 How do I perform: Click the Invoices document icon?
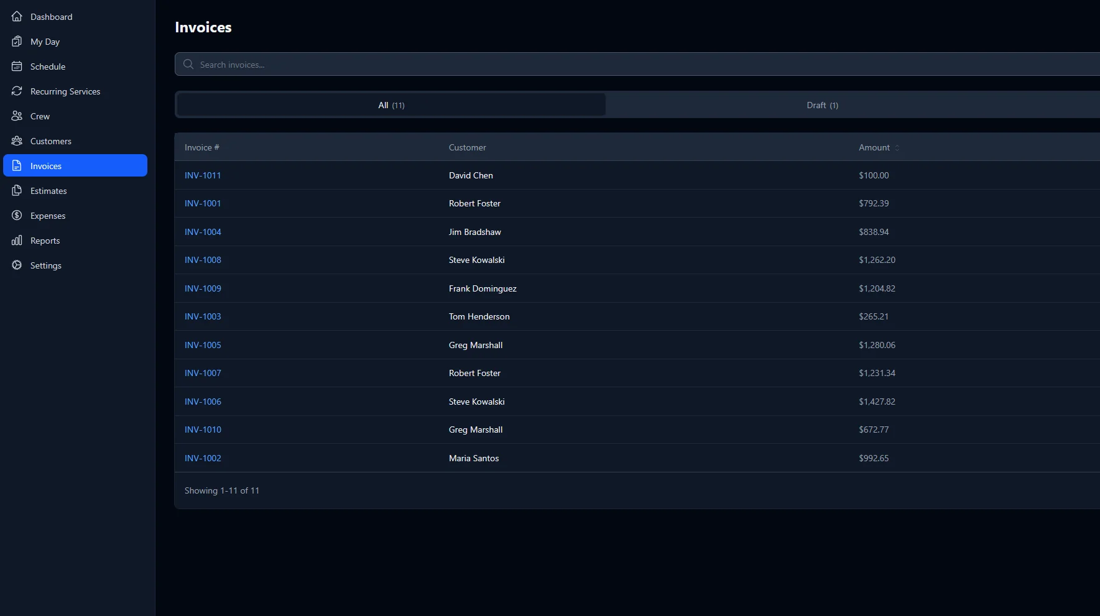17,166
